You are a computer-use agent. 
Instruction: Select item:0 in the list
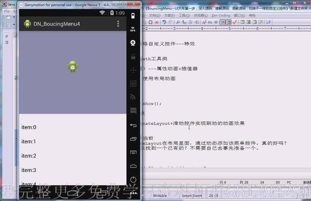click(x=72, y=127)
